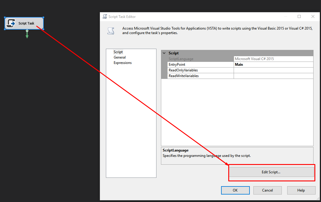Click the EntryPoint value field showing Main
The image size is (321, 202).
[273, 65]
